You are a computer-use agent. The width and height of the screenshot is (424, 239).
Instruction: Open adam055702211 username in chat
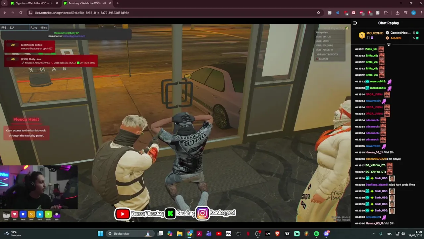(376, 159)
